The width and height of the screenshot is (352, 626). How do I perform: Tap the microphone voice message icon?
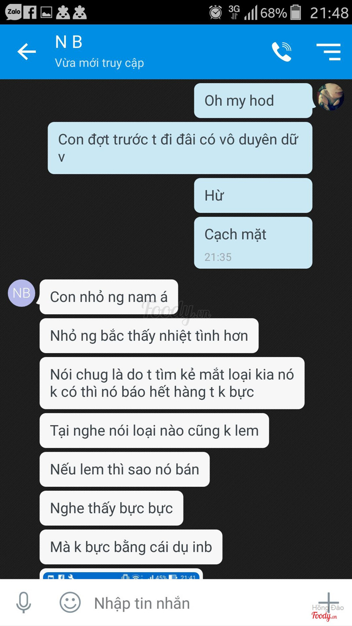[23, 603]
